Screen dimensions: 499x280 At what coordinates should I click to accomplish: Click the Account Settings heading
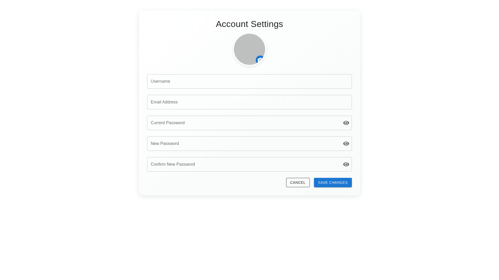click(x=249, y=24)
